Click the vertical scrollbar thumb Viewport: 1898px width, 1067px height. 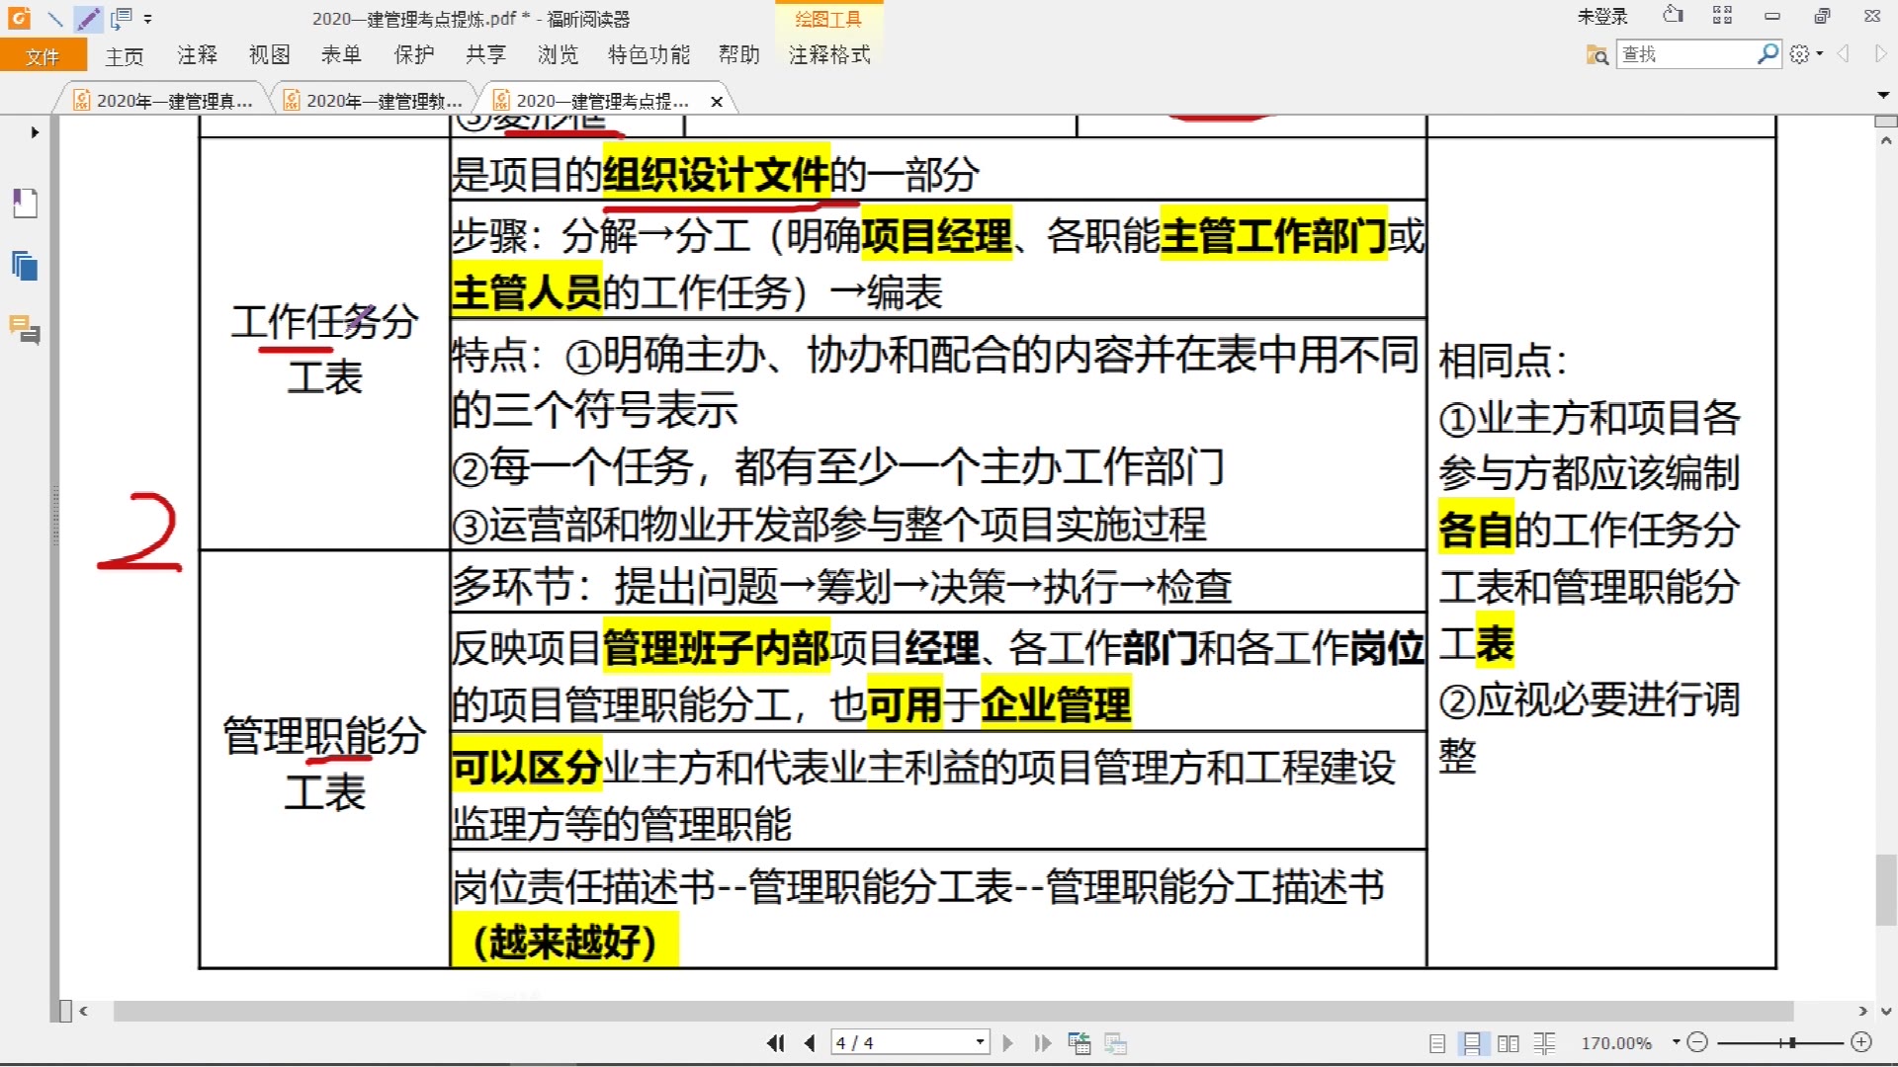(1886, 890)
